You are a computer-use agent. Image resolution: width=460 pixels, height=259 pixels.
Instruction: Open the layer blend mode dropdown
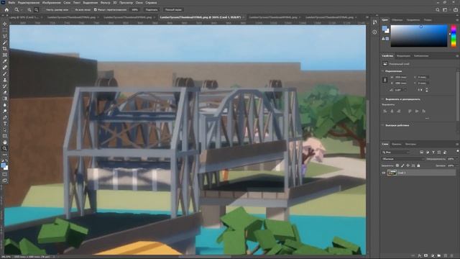tap(402, 159)
